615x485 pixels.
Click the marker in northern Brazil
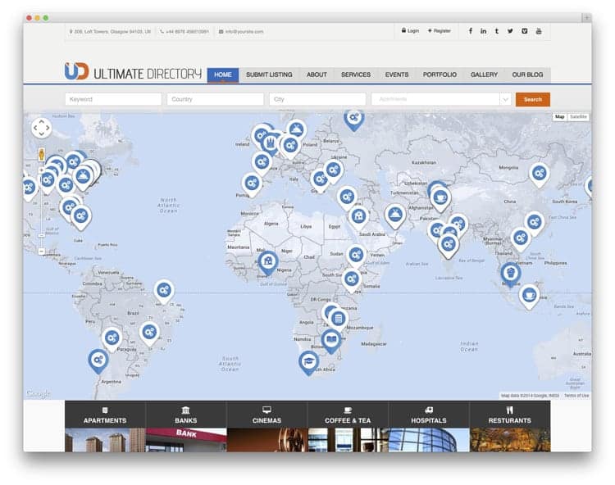coord(164,290)
